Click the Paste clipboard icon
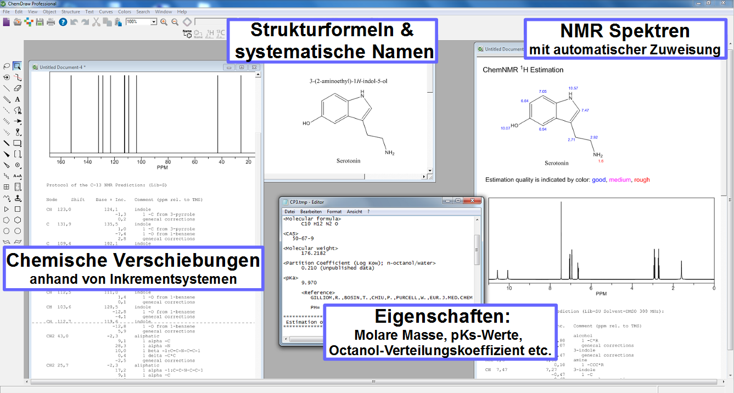 118,22
